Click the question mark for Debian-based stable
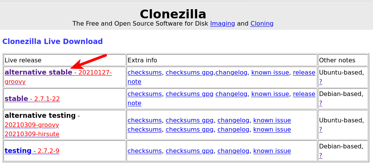This screenshot has height=166, width=373. click(320, 103)
